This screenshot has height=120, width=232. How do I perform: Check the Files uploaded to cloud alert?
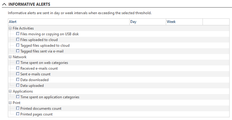pyautogui.click(x=18, y=39)
